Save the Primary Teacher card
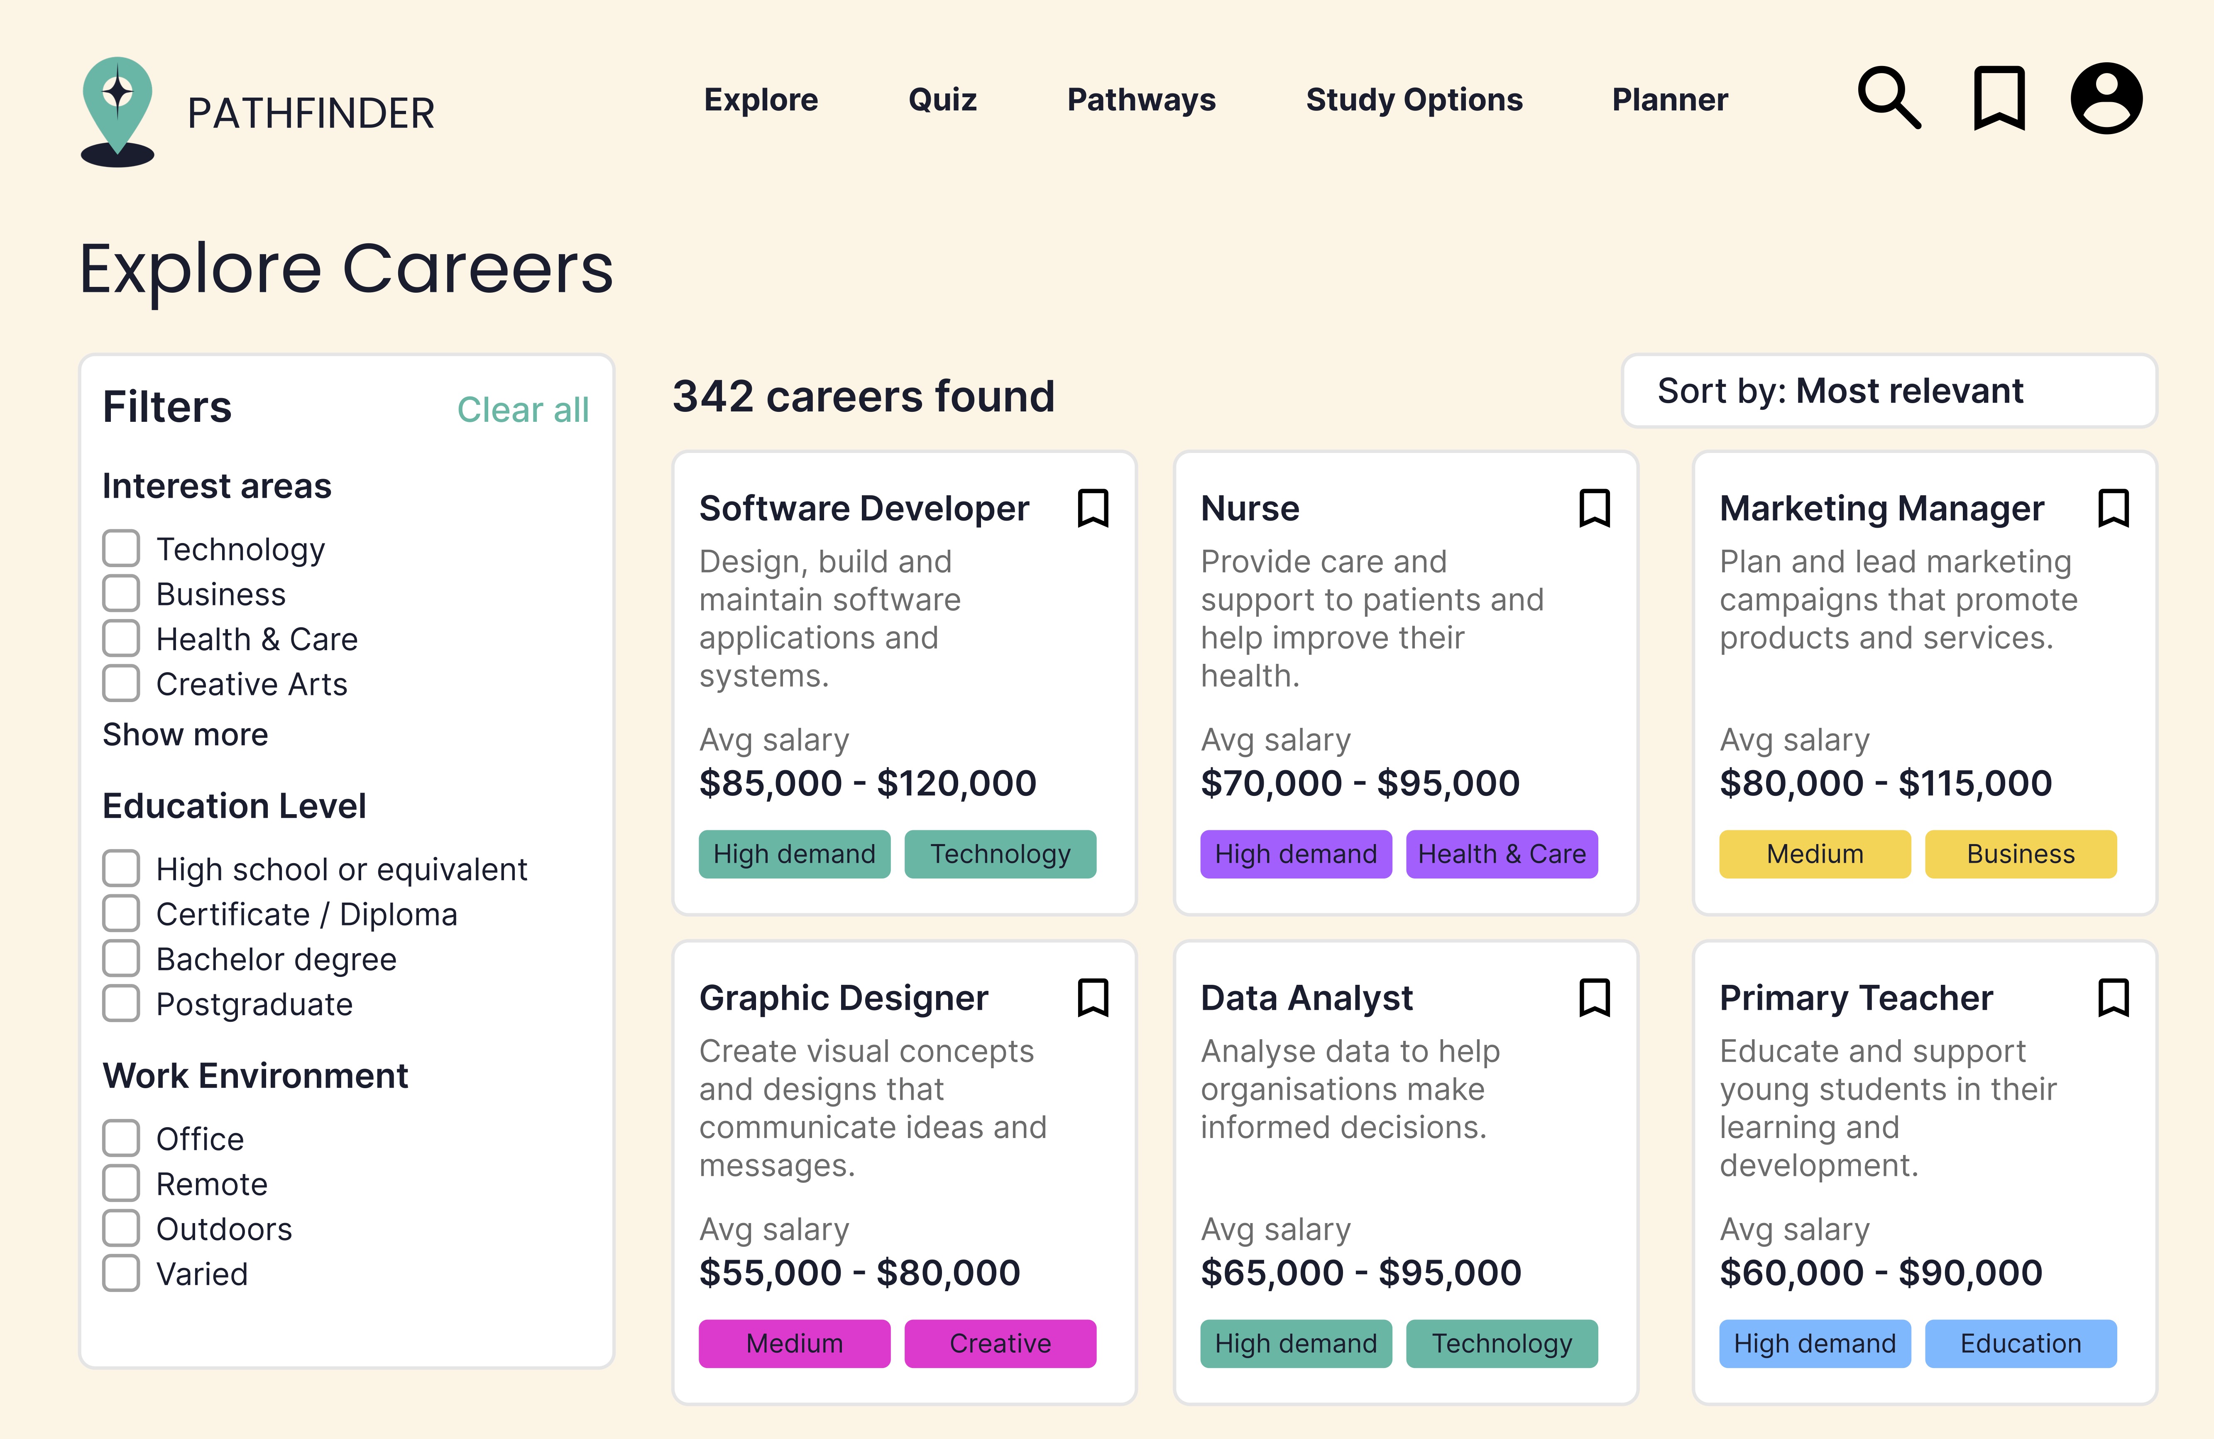The width and height of the screenshot is (2214, 1439). pos(2114,997)
